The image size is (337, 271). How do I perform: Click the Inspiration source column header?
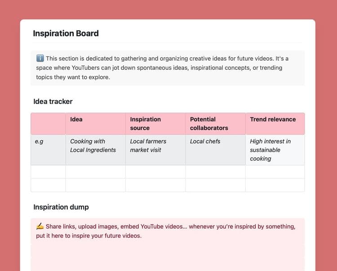pyautogui.click(x=155, y=124)
